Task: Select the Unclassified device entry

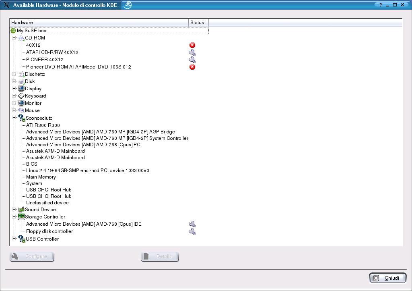Action: coord(47,203)
